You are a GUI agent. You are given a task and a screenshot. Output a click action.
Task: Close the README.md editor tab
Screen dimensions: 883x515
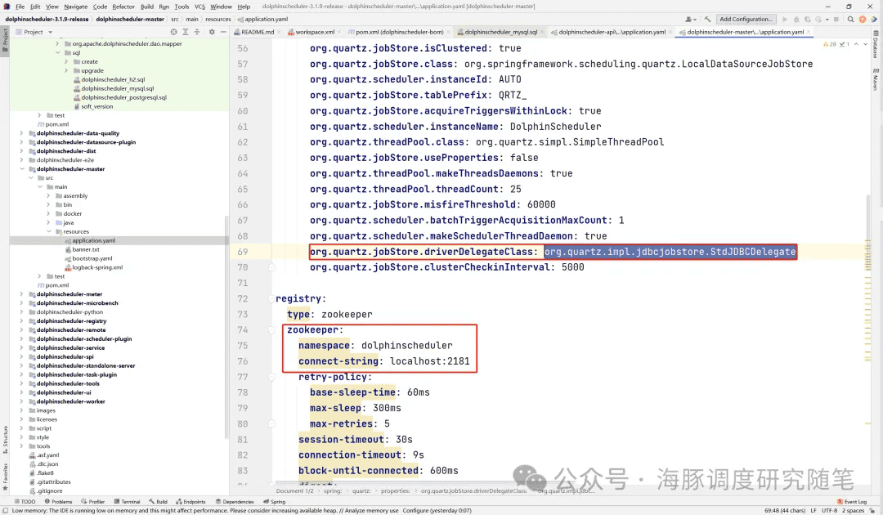coord(279,32)
